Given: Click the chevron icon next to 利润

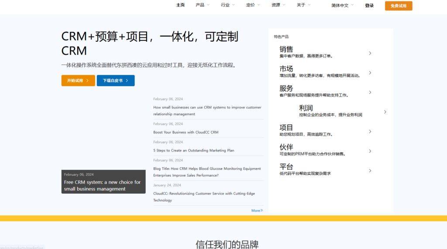Looking at the screenshot, I should click(x=385, y=112).
